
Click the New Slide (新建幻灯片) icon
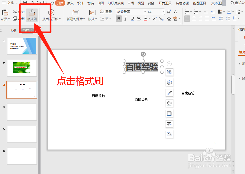[76, 13]
